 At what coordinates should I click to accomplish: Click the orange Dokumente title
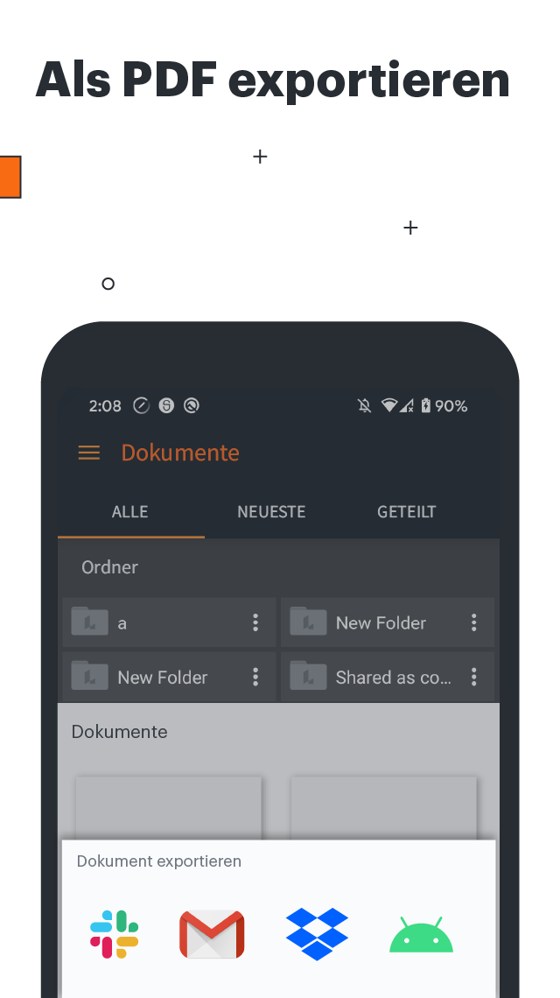tap(180, 453)
